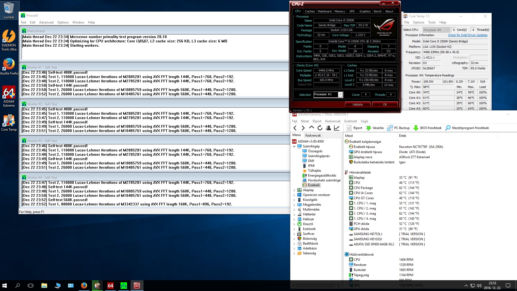Switch to CPU-Z Graphics tab
517x291 pixels.
pyautogui.click(x=365, y=11)
